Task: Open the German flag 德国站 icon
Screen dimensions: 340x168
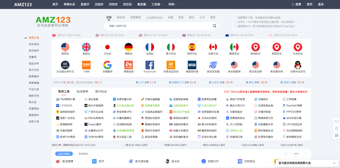Action: 128,47
